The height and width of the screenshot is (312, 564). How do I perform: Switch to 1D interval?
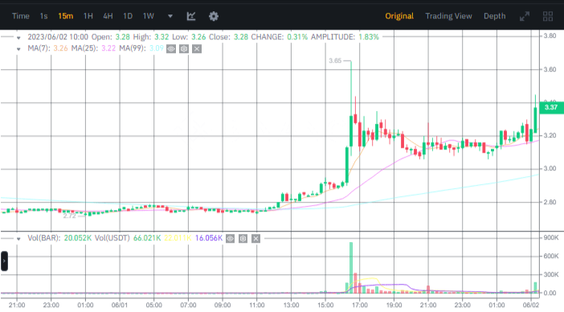tap(128, 16)
